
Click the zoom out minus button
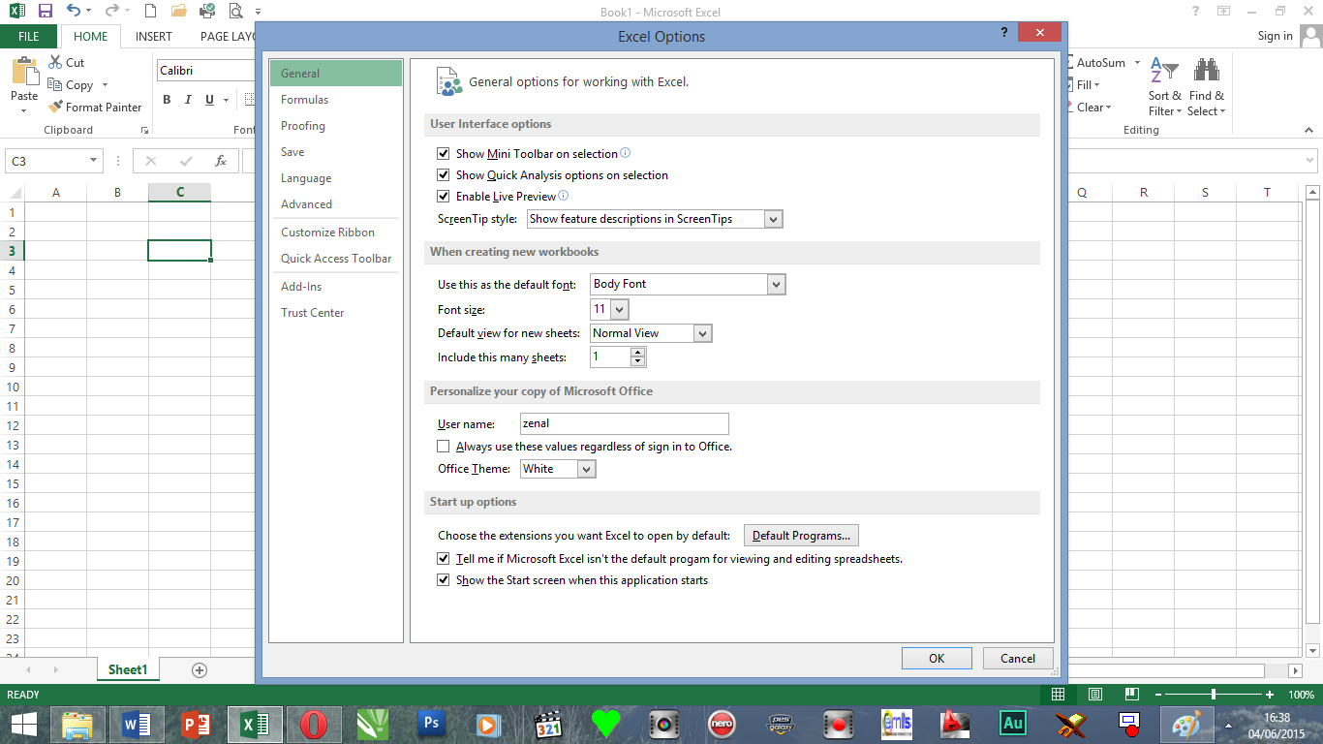(x=1156, y=695)
